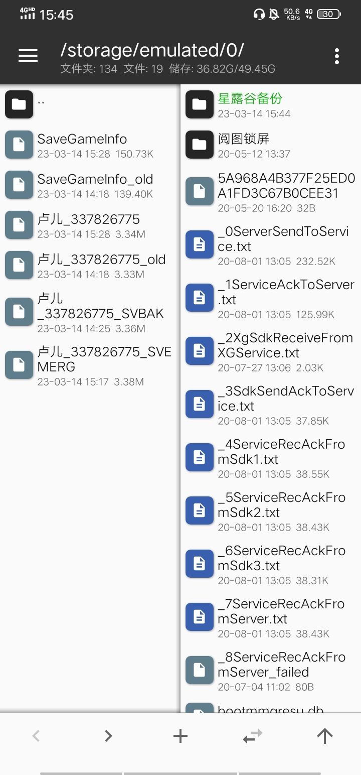Go to parent folder via '..' entry
The image size is (361, 775).
tap(41, 102)
